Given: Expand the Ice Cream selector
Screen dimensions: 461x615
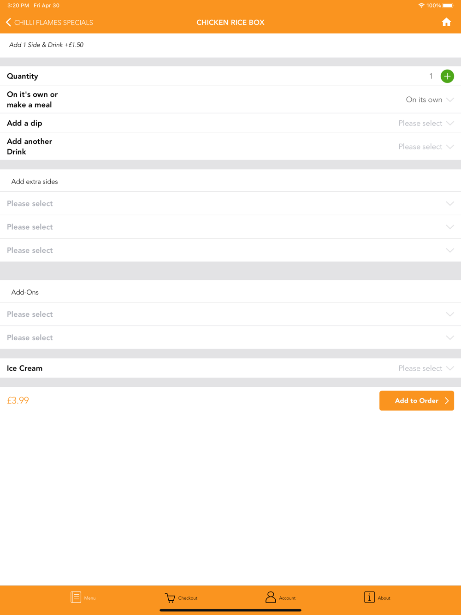Looking at the screenshot, I should coord(426,368).
